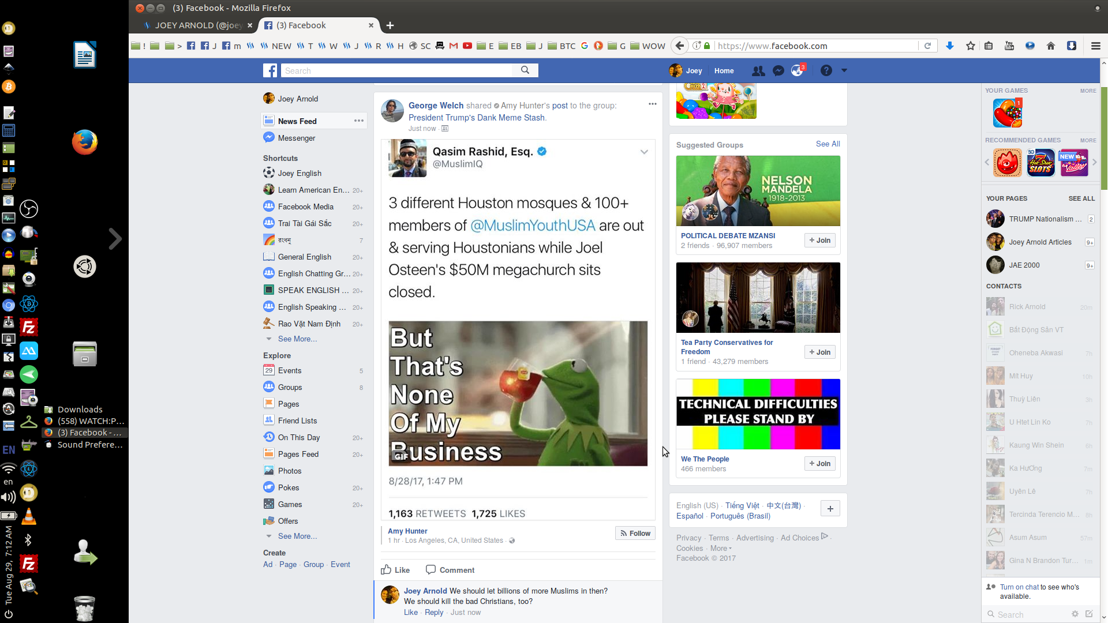See All suggested groups

[x=828, y=144]
